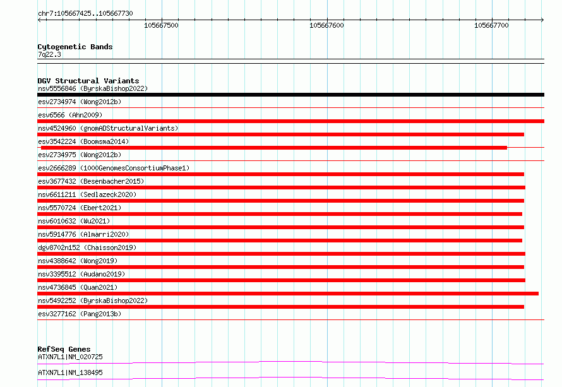Click the esv3542224 (Boomsma2014) label
Viewport: 562px width, 387px height.
(83, 141)
